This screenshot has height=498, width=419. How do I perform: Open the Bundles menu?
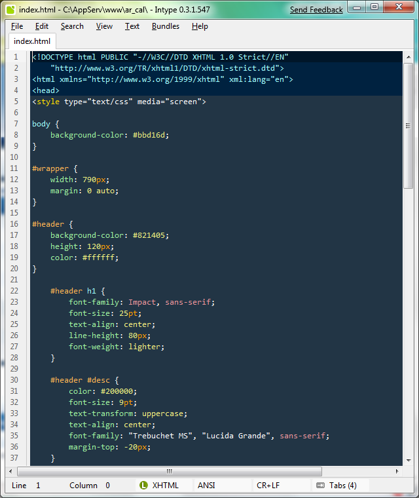pos(166,26)
